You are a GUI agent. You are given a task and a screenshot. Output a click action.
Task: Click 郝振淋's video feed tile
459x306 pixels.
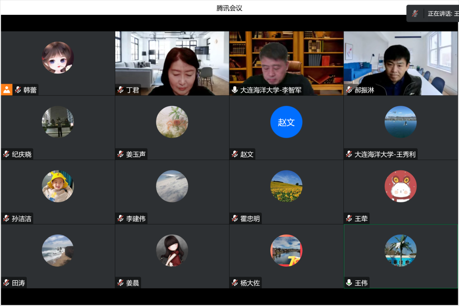400,59
